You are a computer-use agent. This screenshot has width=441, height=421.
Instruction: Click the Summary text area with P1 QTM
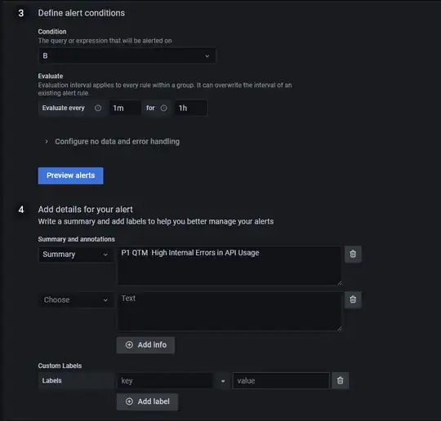tap(229, 266)
